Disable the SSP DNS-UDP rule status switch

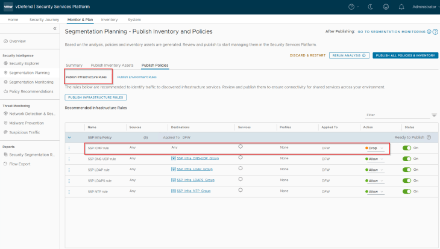click(407, 159)
